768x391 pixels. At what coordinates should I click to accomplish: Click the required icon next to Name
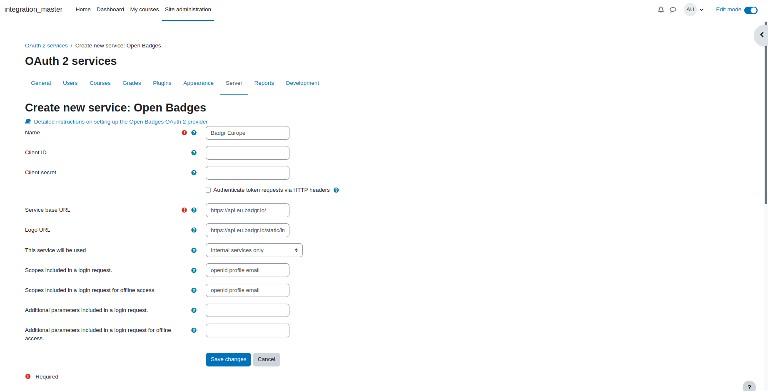click(184, 133)
